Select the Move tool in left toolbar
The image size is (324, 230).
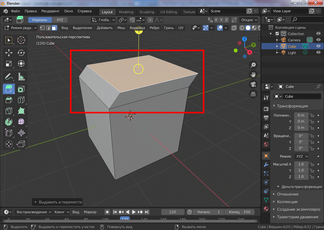click(9, 52)
